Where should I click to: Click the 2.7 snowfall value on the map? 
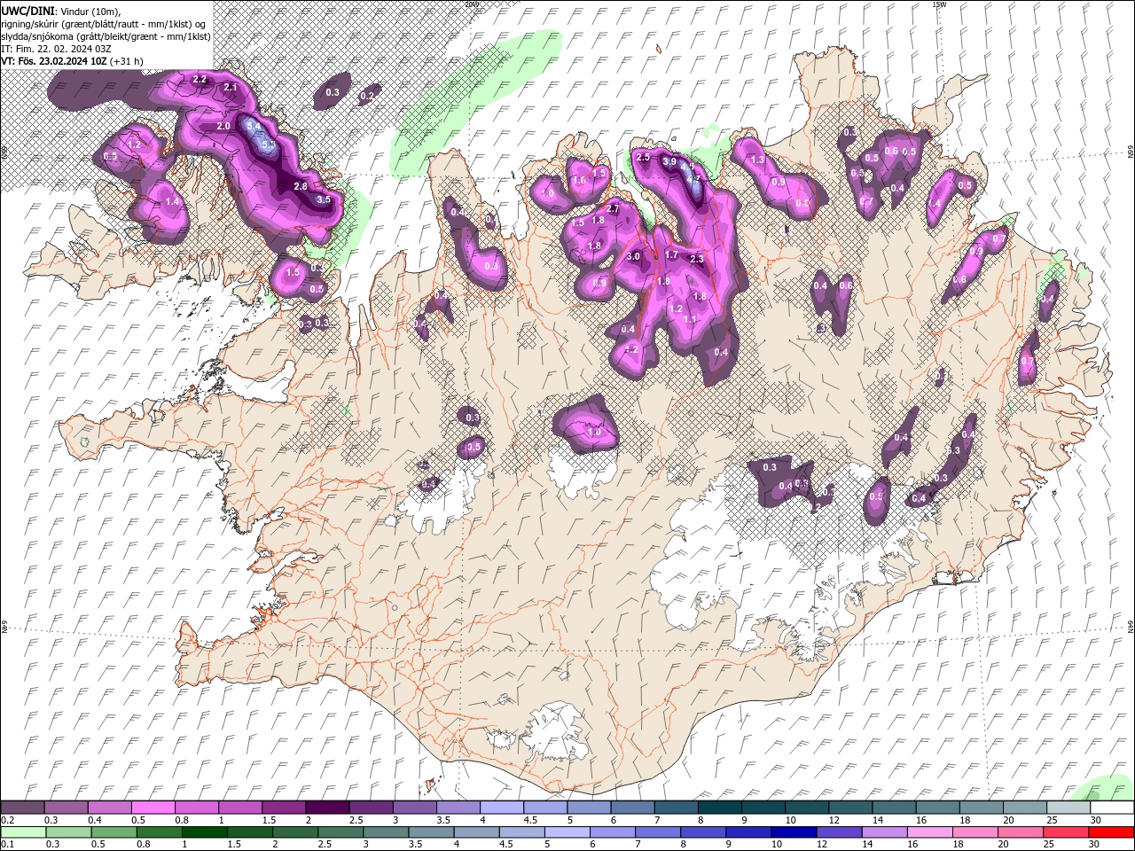pos(613,208)
